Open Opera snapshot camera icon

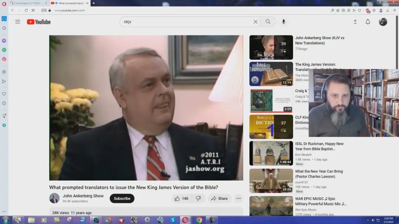point(343,10)
